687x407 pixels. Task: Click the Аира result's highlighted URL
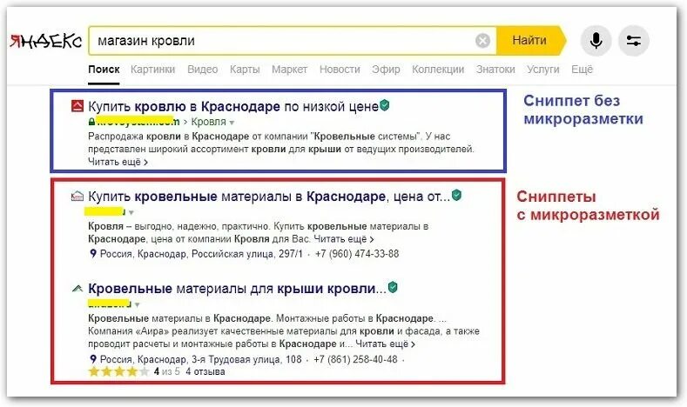109,304
